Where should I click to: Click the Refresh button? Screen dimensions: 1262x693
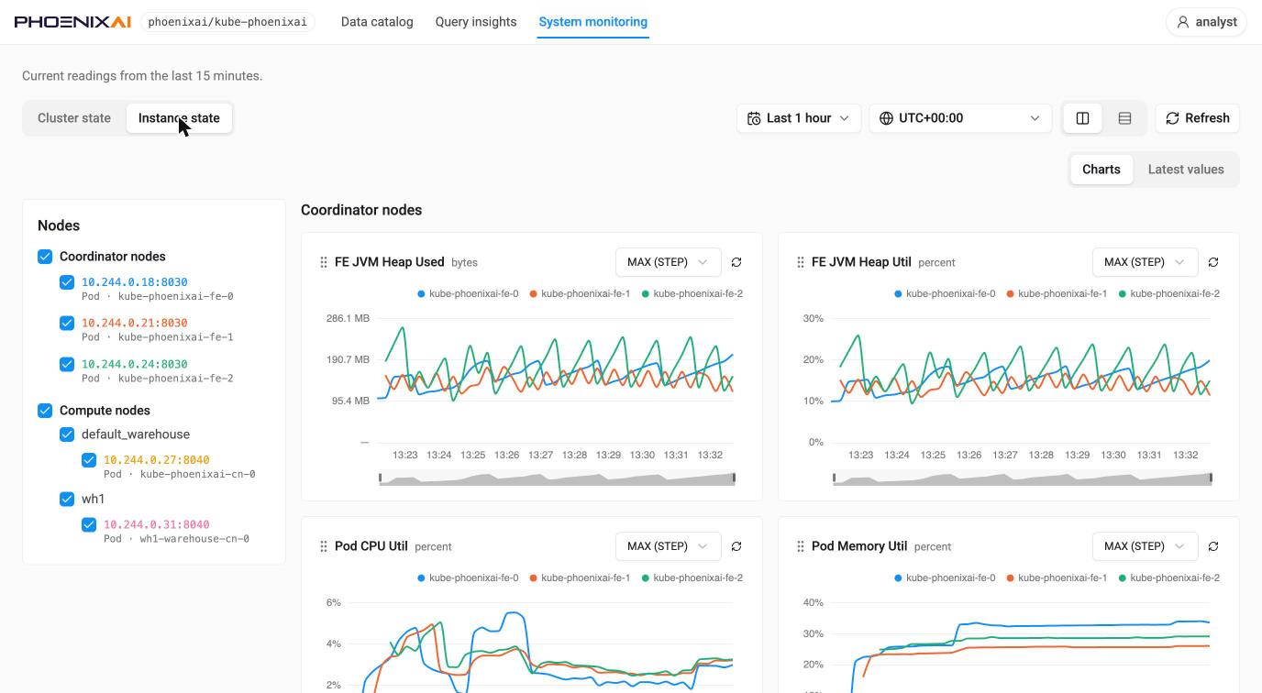point(1198,118)
